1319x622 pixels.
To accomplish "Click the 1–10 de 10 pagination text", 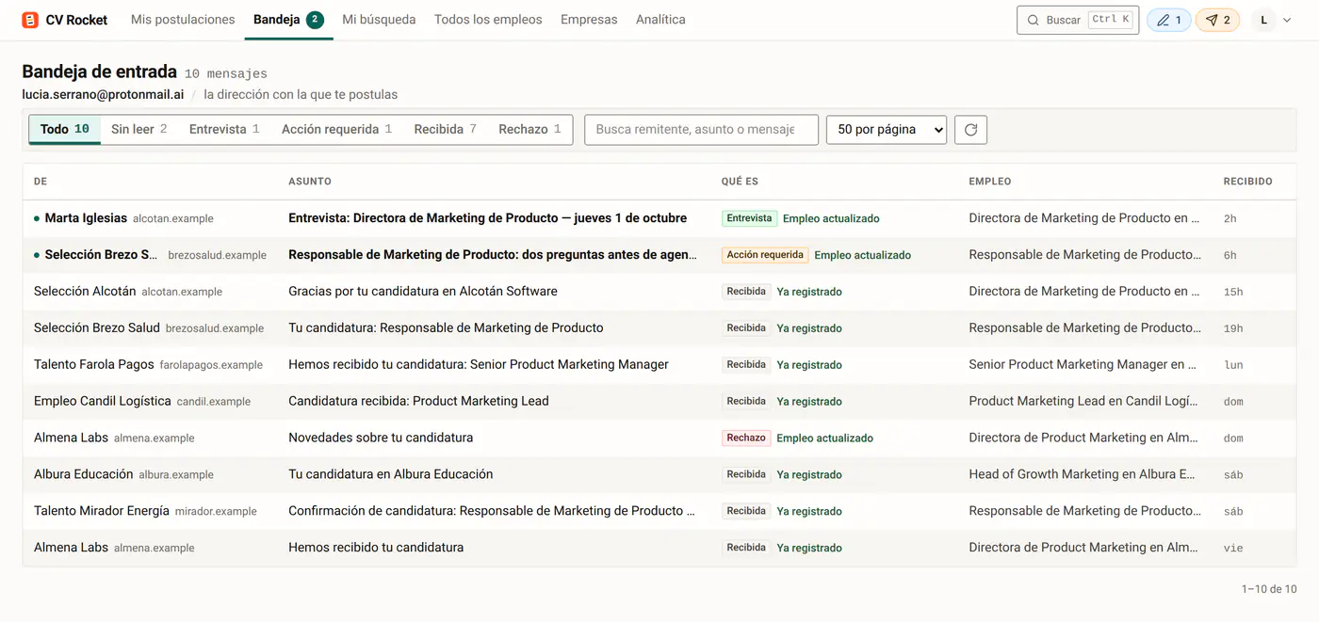I will 1268,589.
